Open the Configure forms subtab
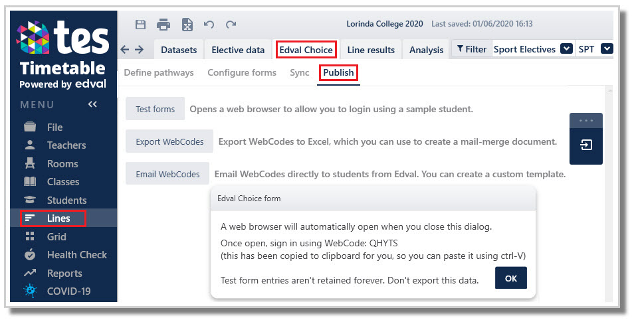This screenshot has height=320, width=632. point(242,73)
